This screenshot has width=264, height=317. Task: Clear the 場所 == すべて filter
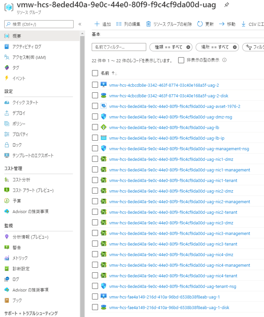tap(235, 47)
